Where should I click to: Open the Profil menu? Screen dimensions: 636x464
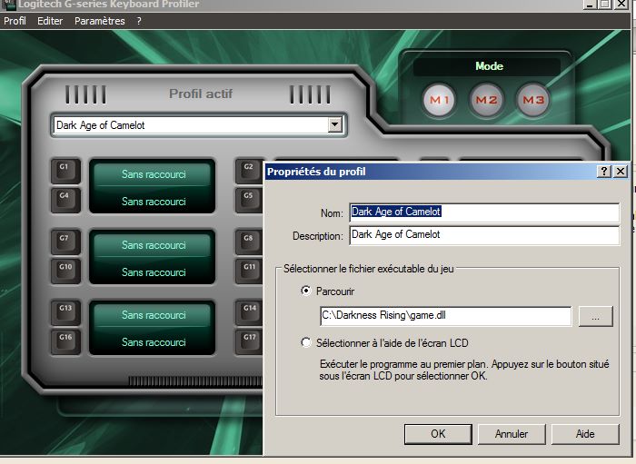[x=15, y=21]
